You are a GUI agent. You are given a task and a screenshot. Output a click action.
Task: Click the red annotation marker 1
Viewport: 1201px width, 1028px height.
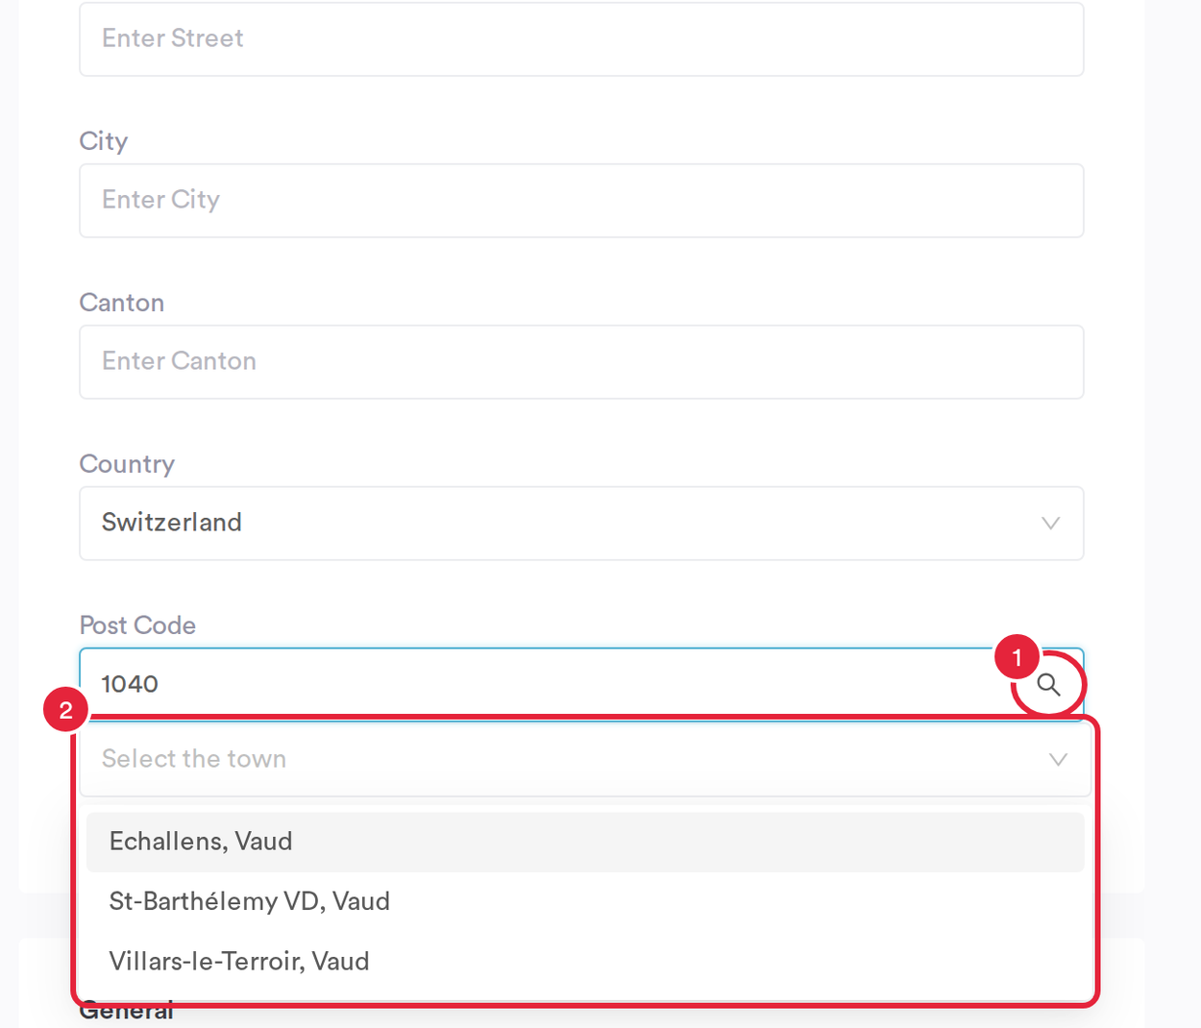click(x=1017, y=658)
